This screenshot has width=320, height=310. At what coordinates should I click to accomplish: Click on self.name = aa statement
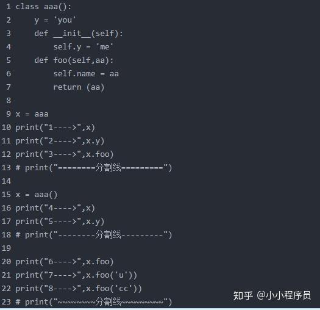click(x=86, y=74)
